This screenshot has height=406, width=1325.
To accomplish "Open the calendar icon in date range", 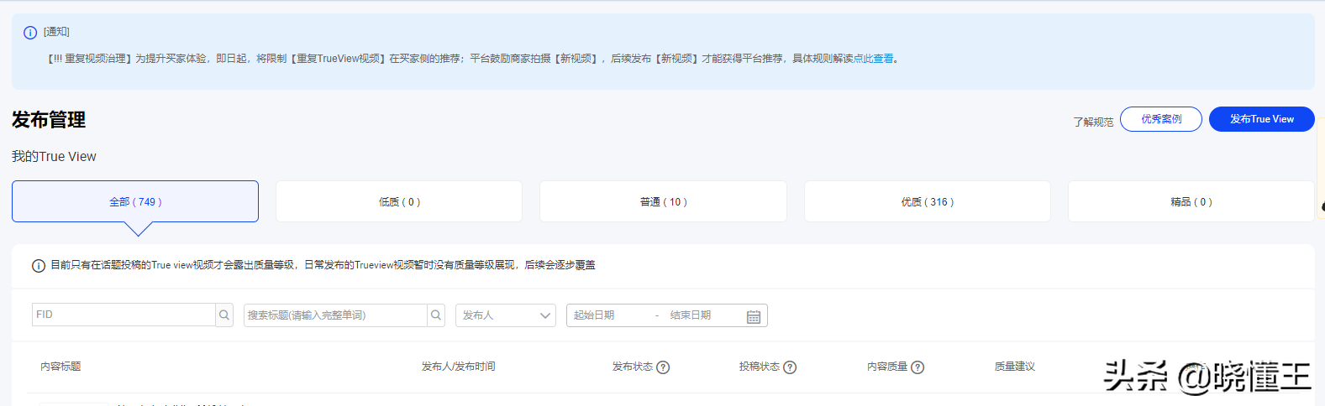I will [x=754, y=316].
